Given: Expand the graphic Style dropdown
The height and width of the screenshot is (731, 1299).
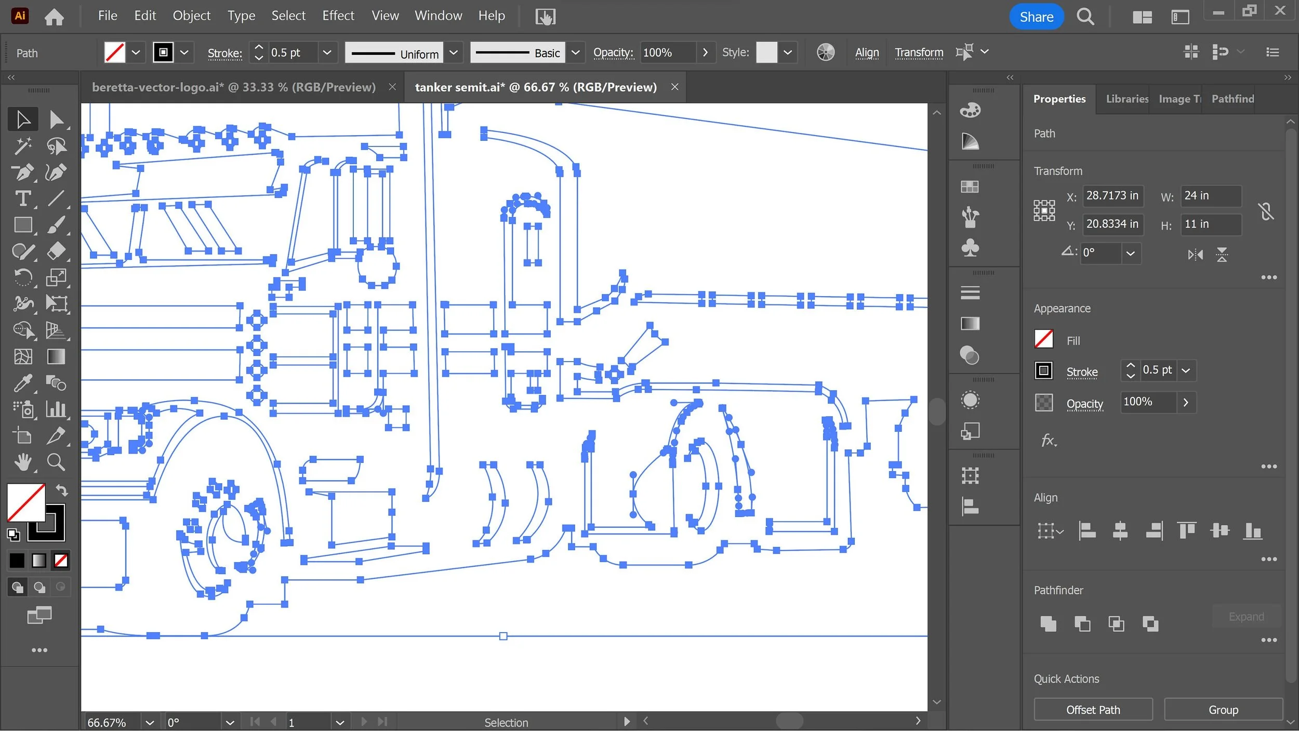Looking at the screenshot, I should (x=787, y=52).
